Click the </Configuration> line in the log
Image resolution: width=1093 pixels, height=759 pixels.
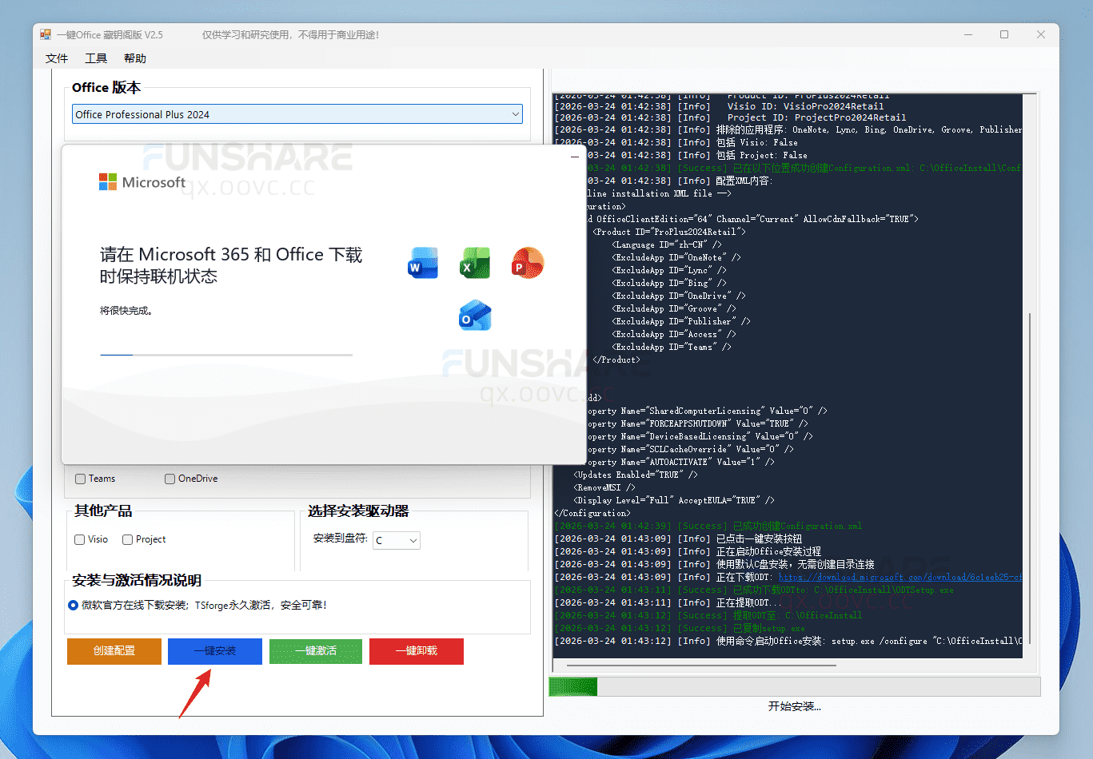[592, 513]
